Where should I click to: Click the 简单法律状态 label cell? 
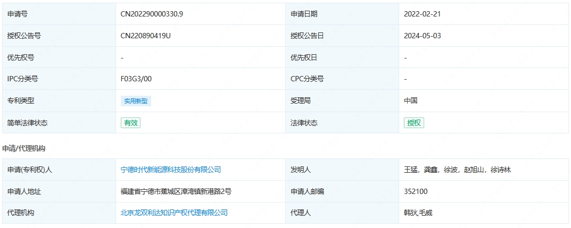tap(59, 123)
